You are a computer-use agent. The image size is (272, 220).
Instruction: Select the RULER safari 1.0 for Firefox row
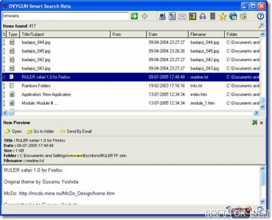pos(131,77)
